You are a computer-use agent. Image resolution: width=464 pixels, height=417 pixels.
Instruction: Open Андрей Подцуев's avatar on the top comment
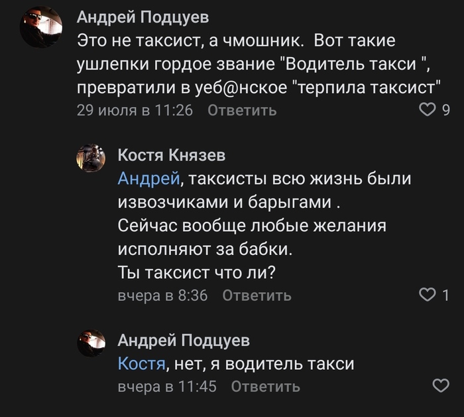[42, 27]
